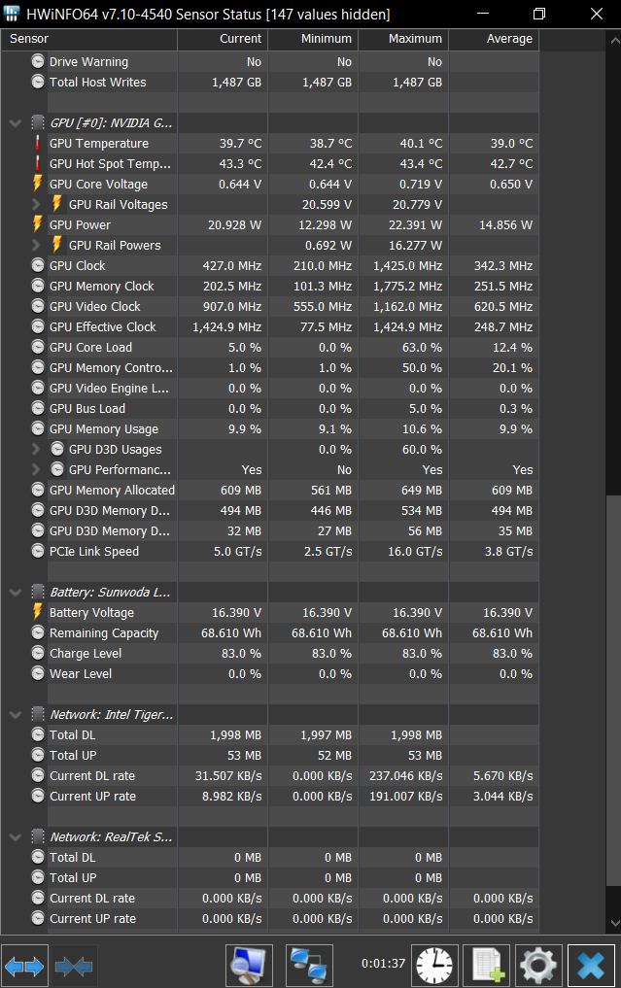Click the vertical scrollbar thumb

pos(613,690)
